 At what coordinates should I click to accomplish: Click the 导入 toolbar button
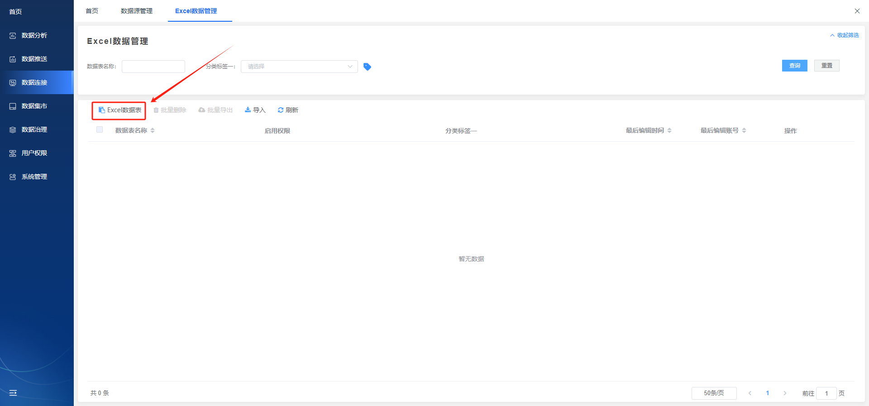coord(255,110)
